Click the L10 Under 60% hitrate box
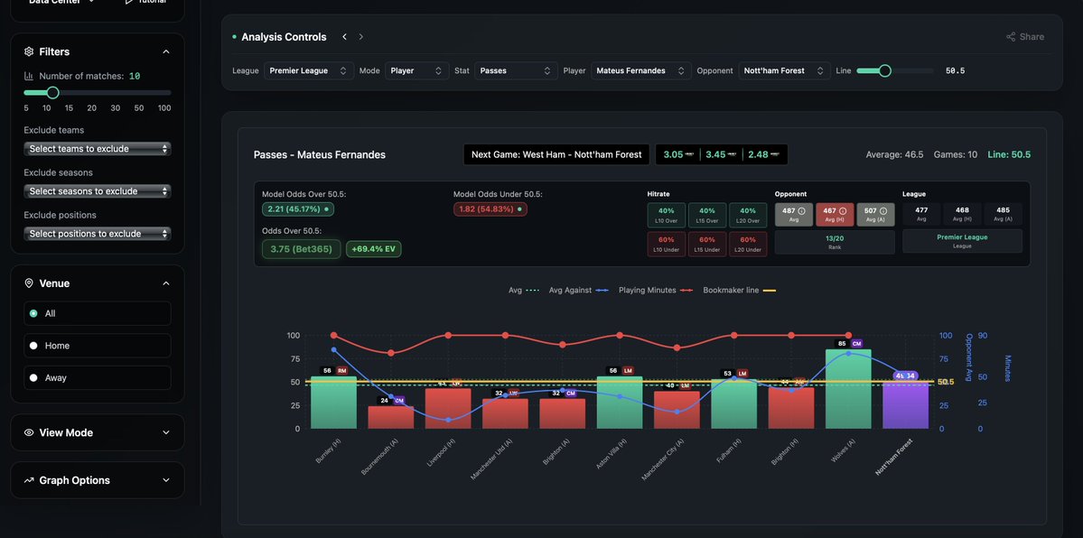Image resolution: width=1083 pixels, height=538 pixels. click(x=667, y=245)
